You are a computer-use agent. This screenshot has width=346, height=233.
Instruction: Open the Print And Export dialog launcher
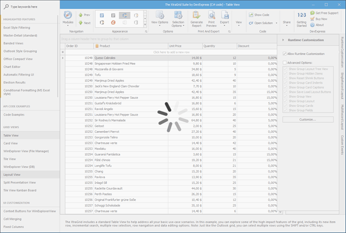(x=229, y=32)
